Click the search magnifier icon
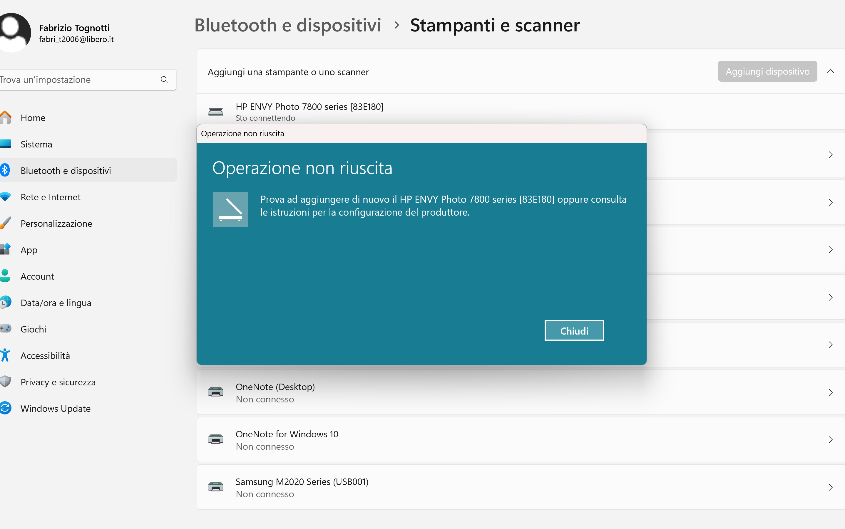Viewport: 845px width, 529px height. point(164,80)
